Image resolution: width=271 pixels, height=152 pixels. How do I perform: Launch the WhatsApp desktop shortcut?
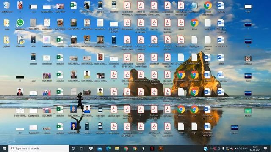coord(20,23)
